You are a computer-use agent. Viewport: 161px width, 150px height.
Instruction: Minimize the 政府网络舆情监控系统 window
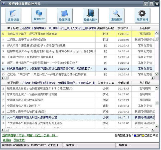tap(146, 4)
